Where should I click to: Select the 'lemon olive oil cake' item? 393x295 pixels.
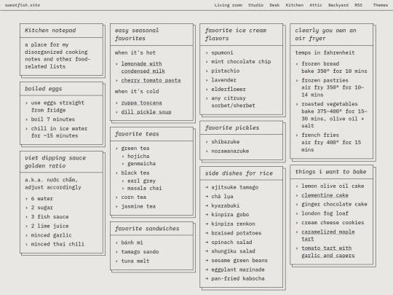pyautogui.click(x=333, y=186)
